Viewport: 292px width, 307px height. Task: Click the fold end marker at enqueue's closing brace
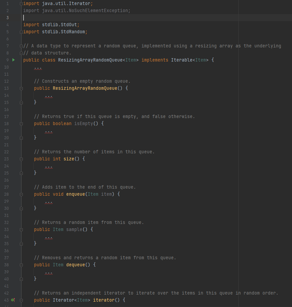21,208
